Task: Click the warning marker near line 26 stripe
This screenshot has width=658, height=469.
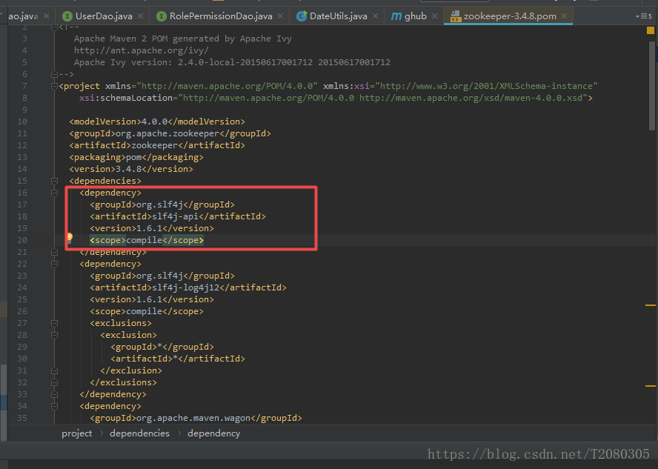Action: point(650,305)
